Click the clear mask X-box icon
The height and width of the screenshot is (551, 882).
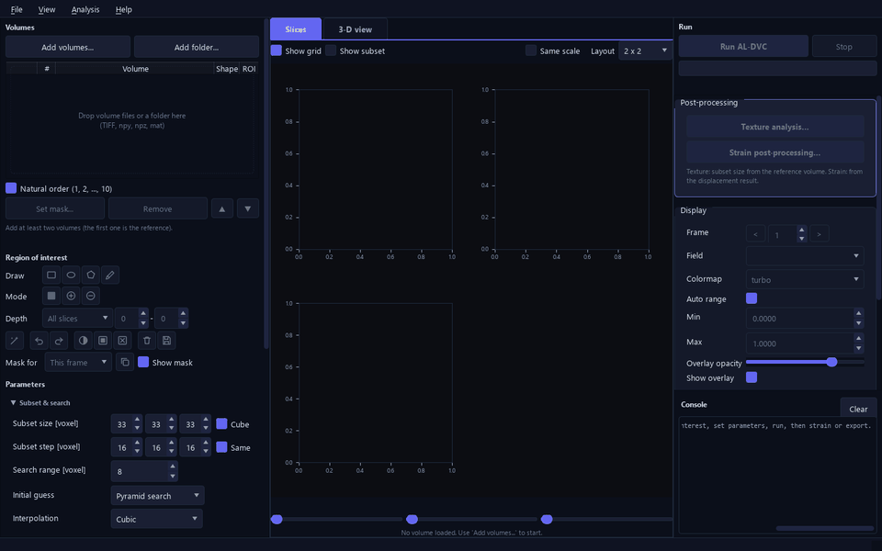122,340
